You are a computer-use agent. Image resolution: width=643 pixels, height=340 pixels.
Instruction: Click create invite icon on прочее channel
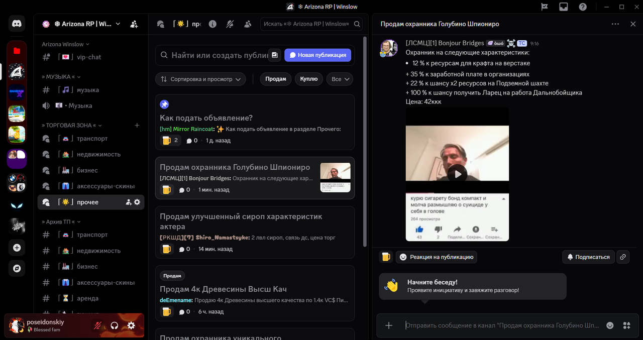[x=129, y=202]
